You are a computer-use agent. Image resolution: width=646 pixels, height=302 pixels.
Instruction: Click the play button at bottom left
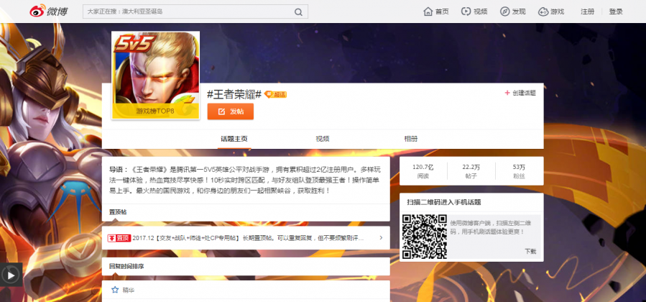11,274
